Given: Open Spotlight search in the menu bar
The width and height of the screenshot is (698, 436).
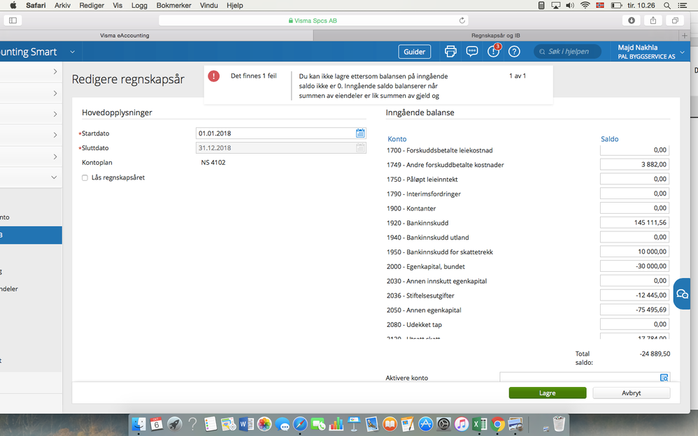Looking at the screenshot, I should (667, 6).
